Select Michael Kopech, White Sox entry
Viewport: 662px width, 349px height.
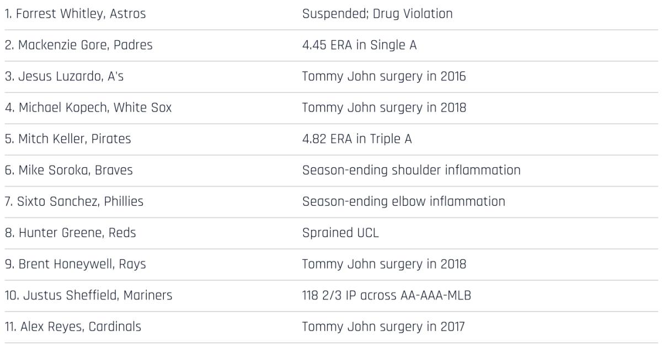click(88, 108)
